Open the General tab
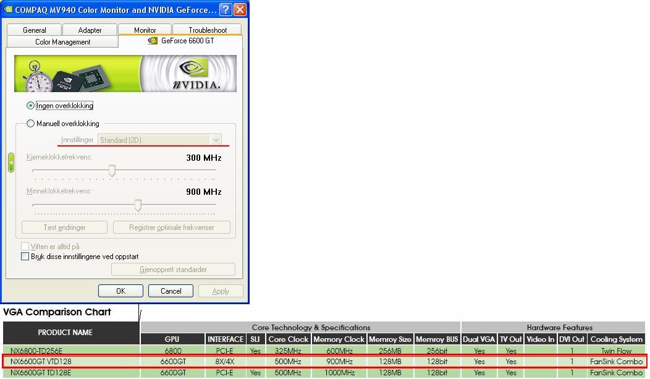This screenshot has height=379, width=650. pyautogui.click(x=35, y=30)
